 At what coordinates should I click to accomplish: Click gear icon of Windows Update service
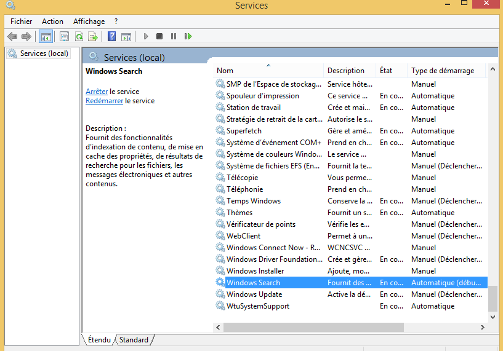[220, 294]
